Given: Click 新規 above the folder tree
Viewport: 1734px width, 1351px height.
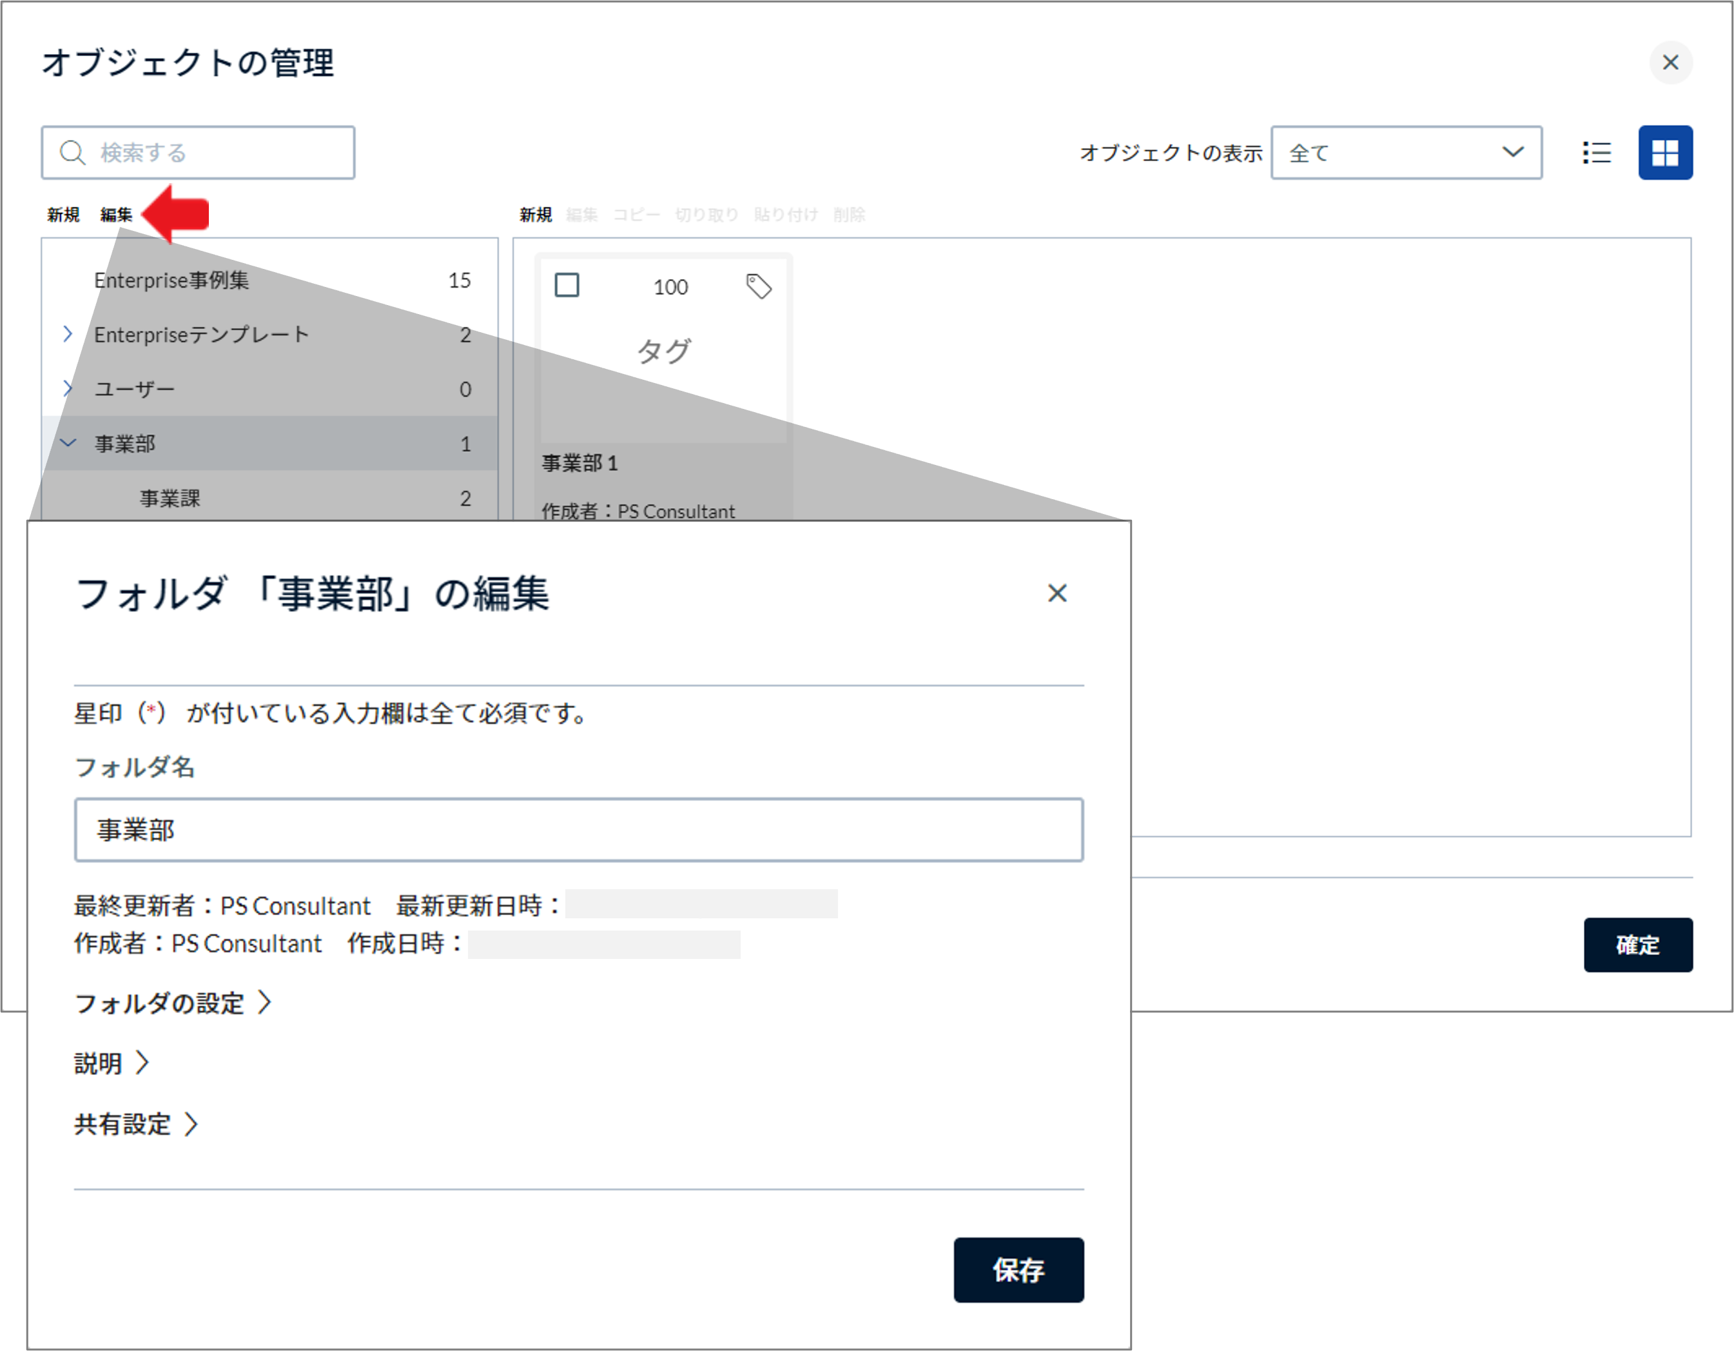Looking at the screenshot, I should pos(64,213).
